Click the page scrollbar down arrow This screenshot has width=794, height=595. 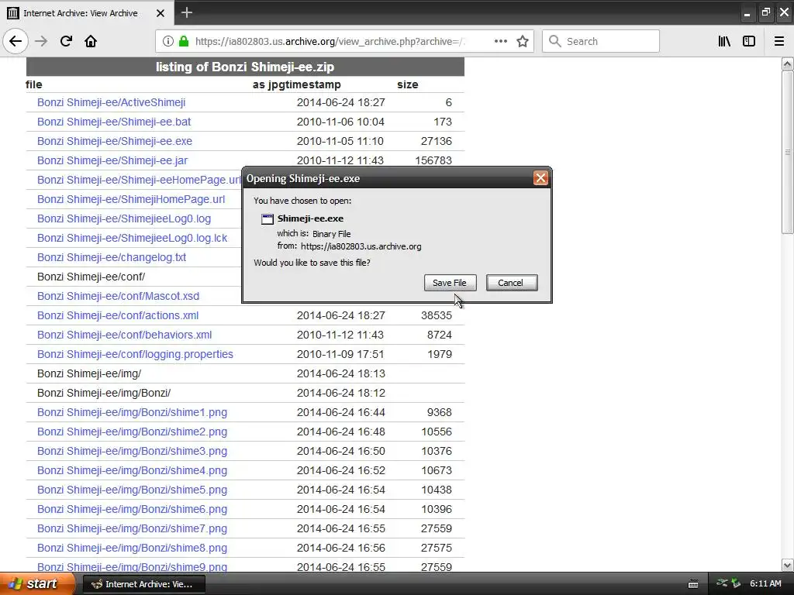787,565
